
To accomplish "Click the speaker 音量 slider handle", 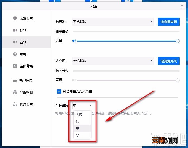I will pyautogui.click(x=178, y=41).
